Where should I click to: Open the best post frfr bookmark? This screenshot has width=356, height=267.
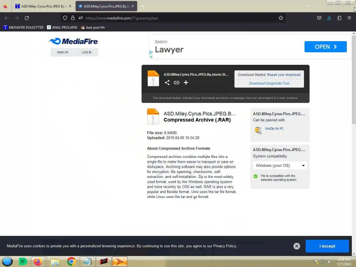tap(93, 28)
